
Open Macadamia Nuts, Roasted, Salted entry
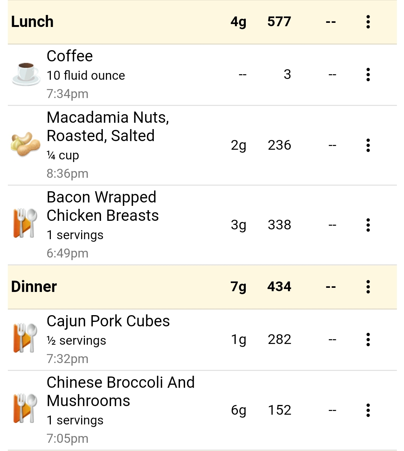click(x=202, y=145)
